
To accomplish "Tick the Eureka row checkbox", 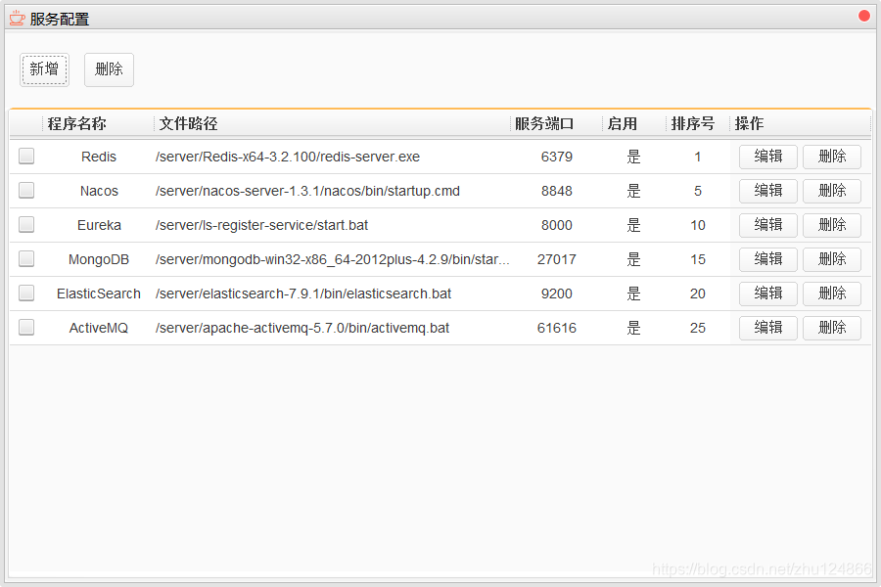I will point(26,225).
